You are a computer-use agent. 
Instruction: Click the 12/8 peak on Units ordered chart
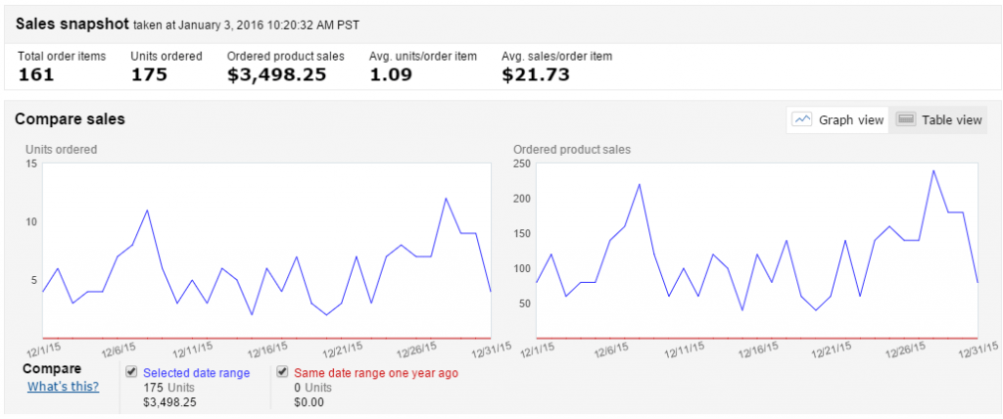click(147, 209)
